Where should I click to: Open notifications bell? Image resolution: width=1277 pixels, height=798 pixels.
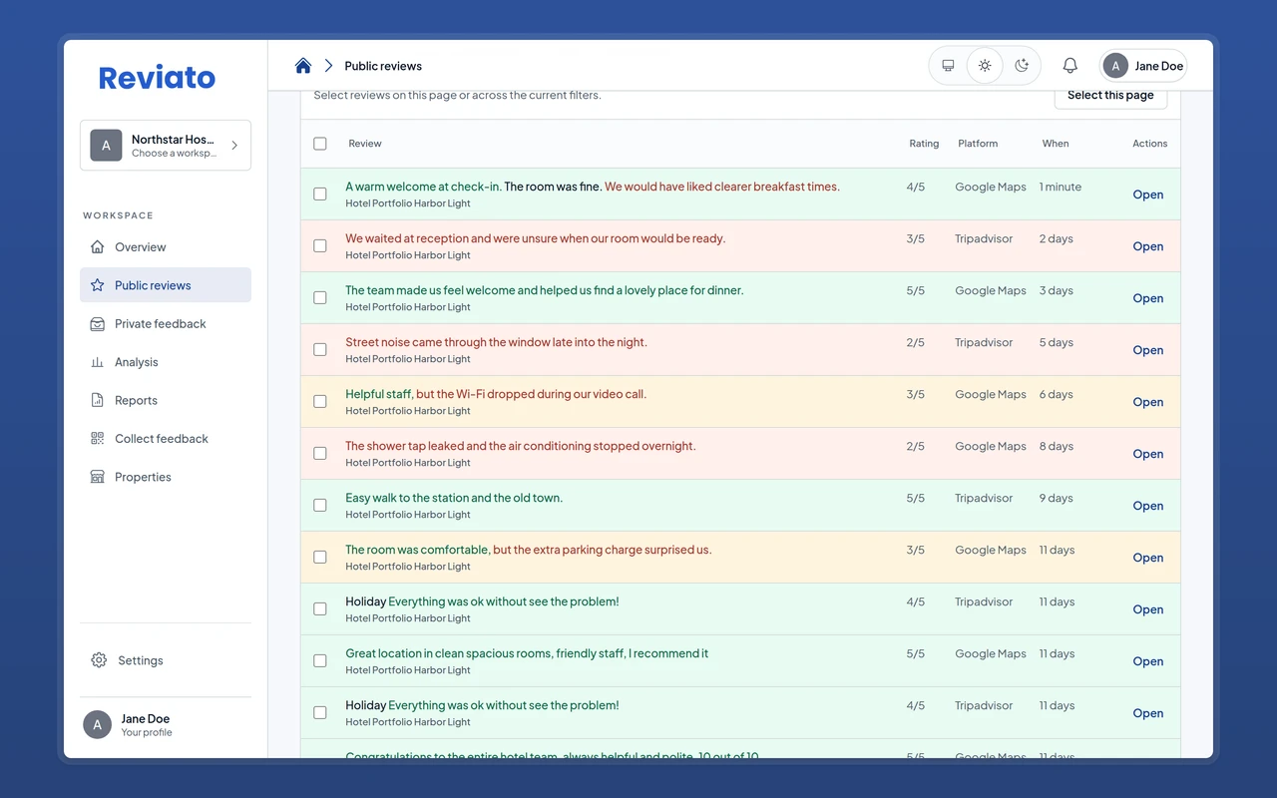pyautogui.click(x=1069, y=66)
